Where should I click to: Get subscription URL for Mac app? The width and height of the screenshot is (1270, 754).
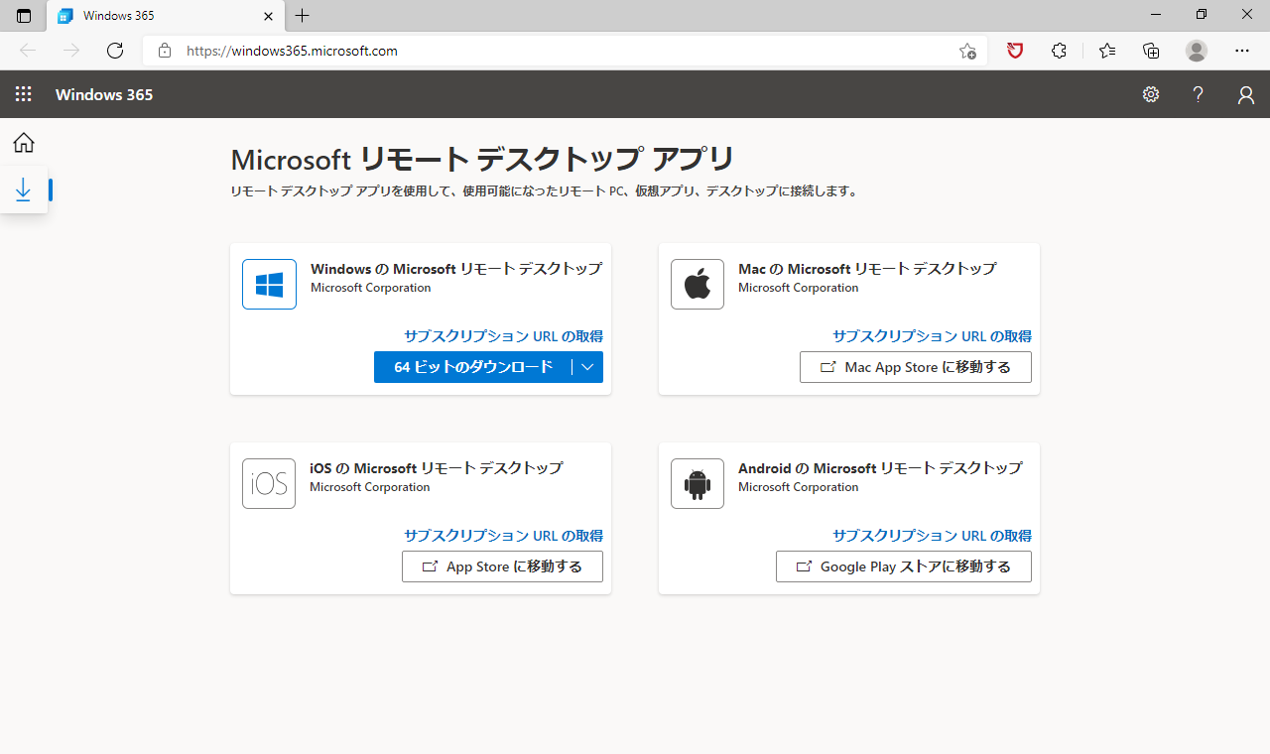(x=932, y=336)
